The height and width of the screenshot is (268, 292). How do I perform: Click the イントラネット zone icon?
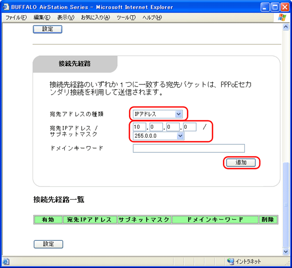tap(231, 261)
